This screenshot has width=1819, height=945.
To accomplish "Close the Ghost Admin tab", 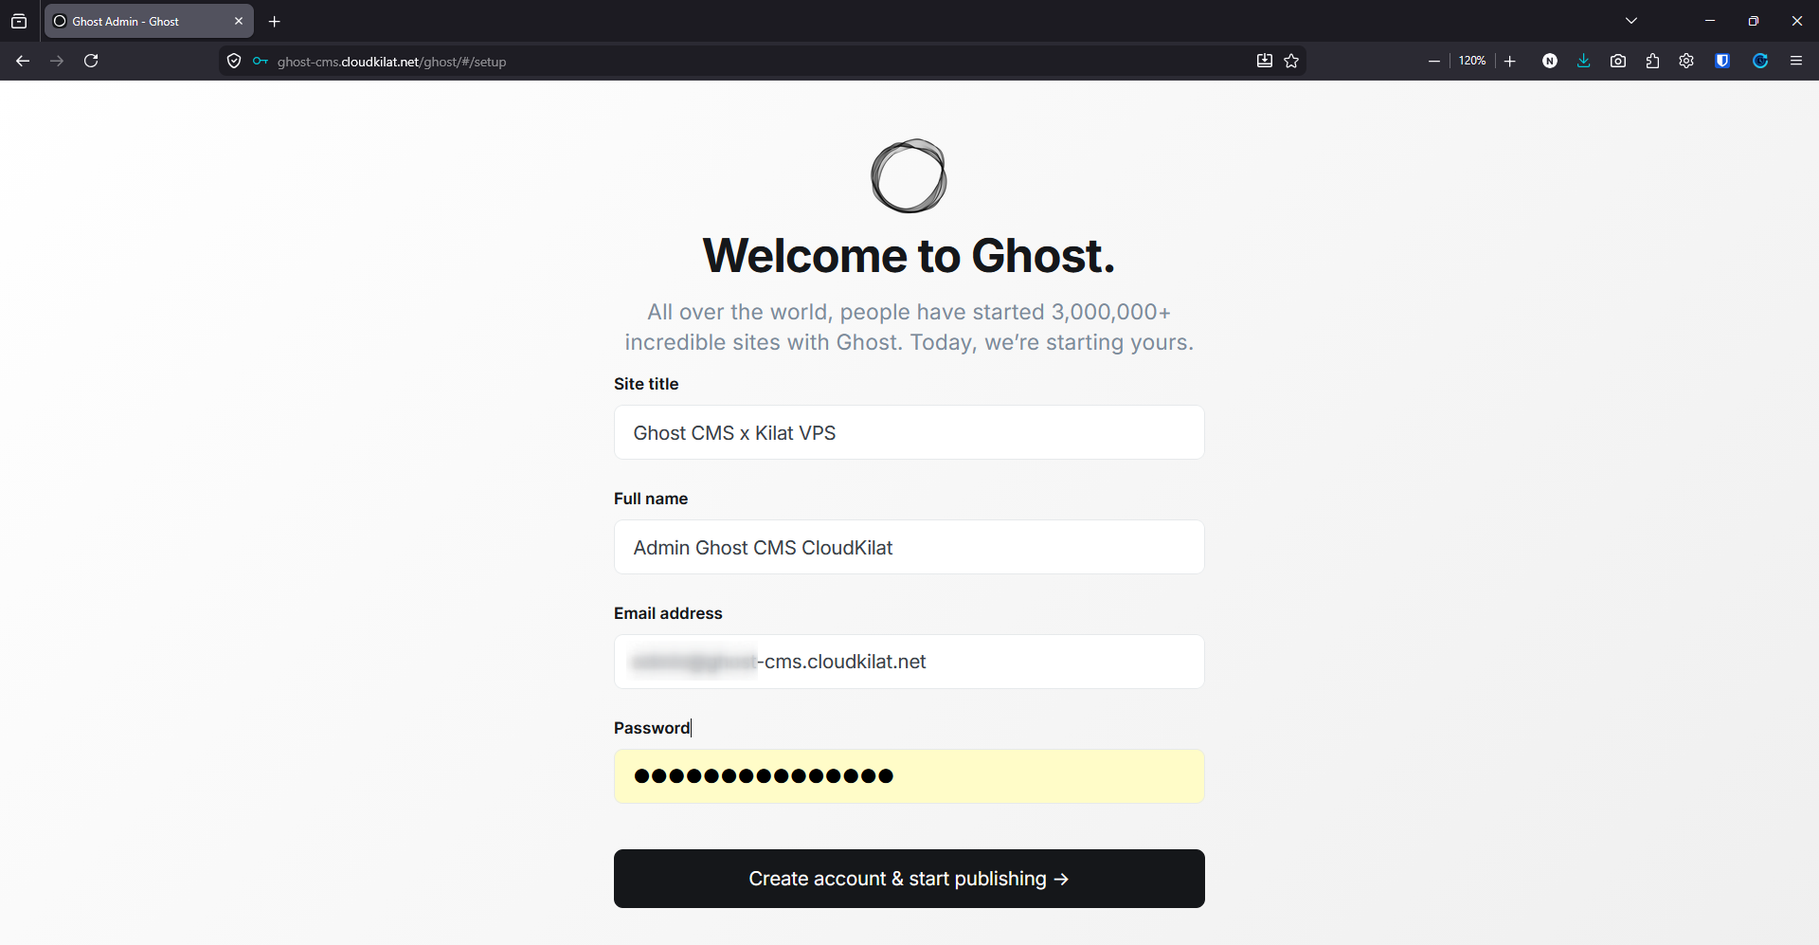I will point(239,21).
